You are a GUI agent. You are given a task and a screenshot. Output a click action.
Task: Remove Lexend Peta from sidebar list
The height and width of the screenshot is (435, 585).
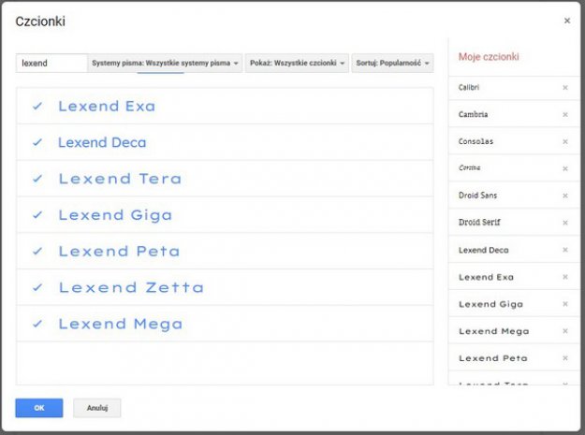(x=564, y=359)
